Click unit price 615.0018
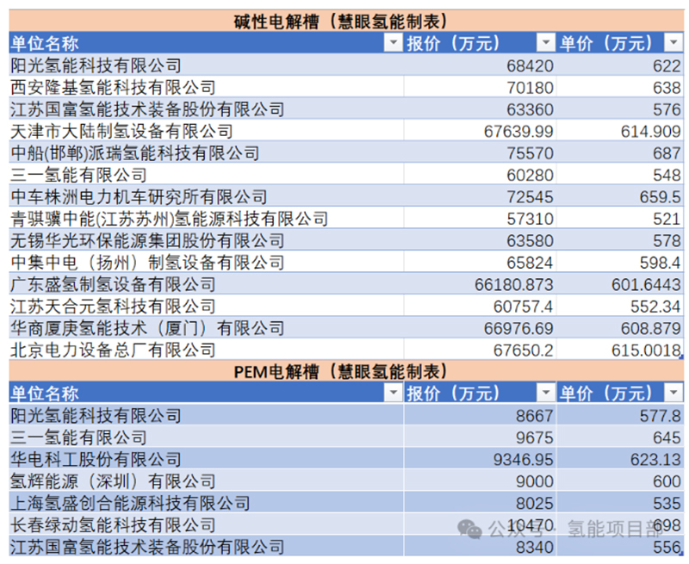The width and height of the screenshot is (689, 564). tap(647, 350)
